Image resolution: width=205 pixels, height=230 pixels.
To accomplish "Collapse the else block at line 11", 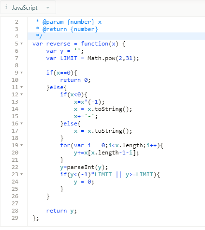I will click(22, 87).
